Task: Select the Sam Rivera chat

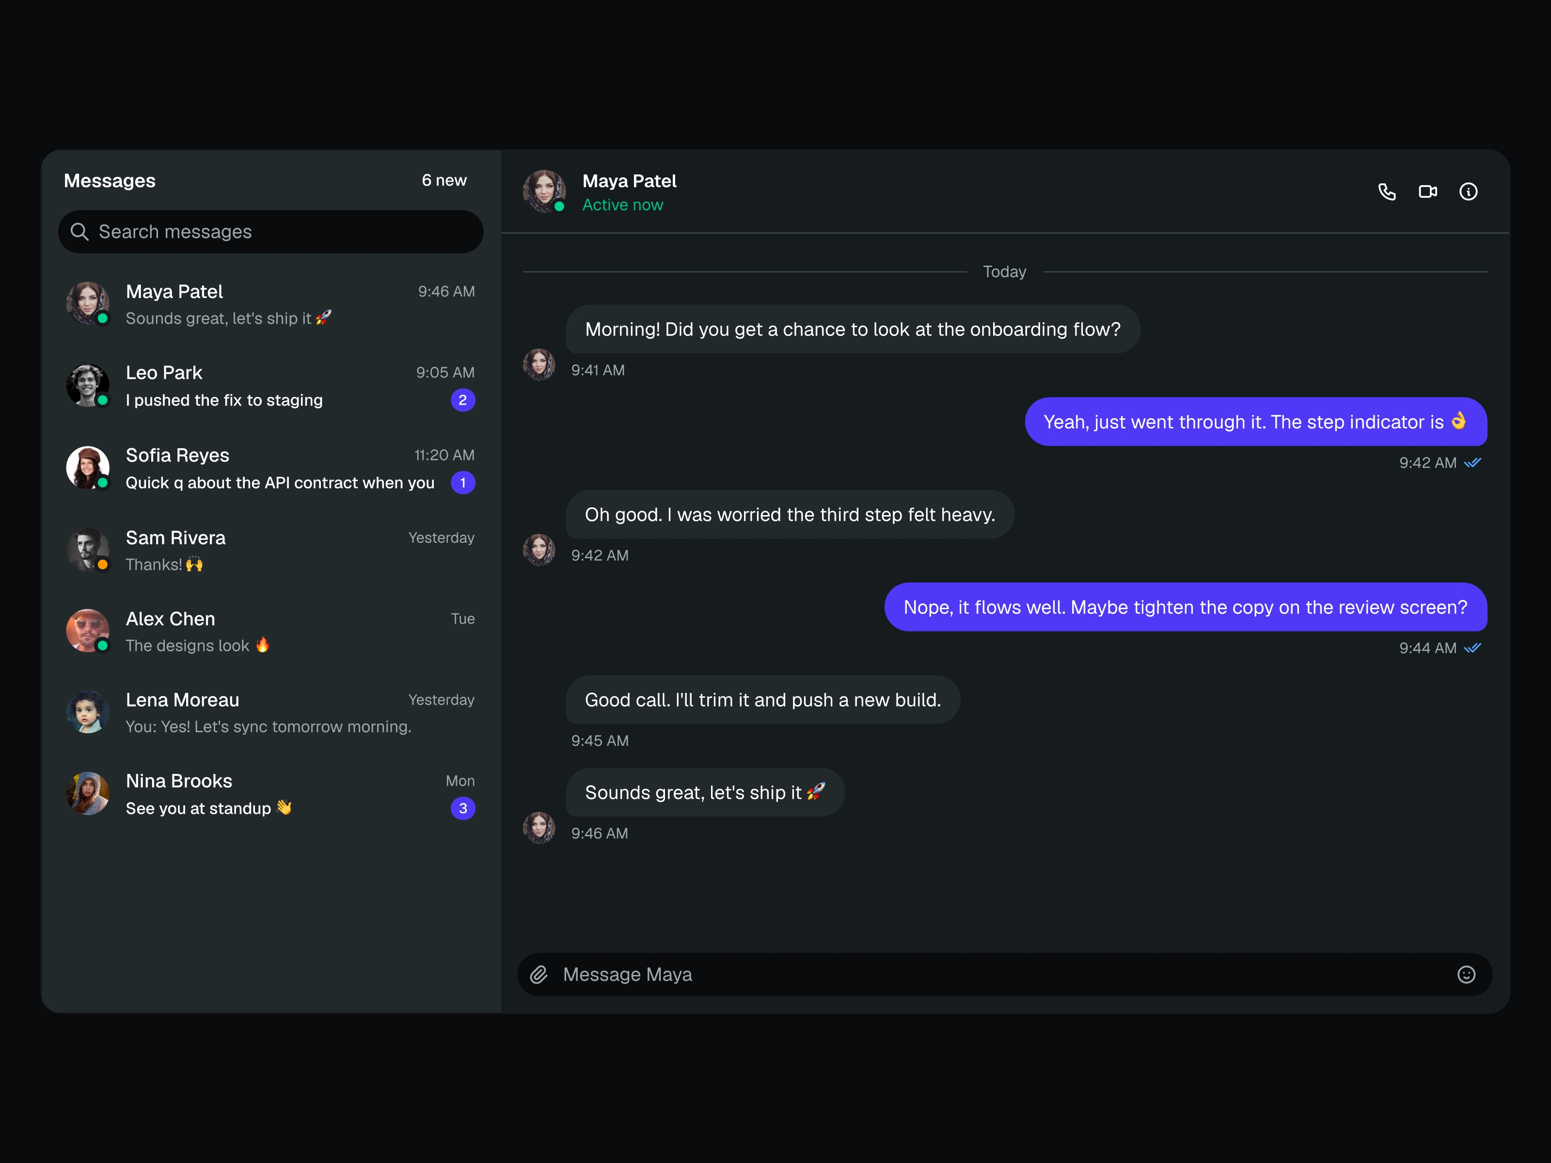Action: pos(270,550)
